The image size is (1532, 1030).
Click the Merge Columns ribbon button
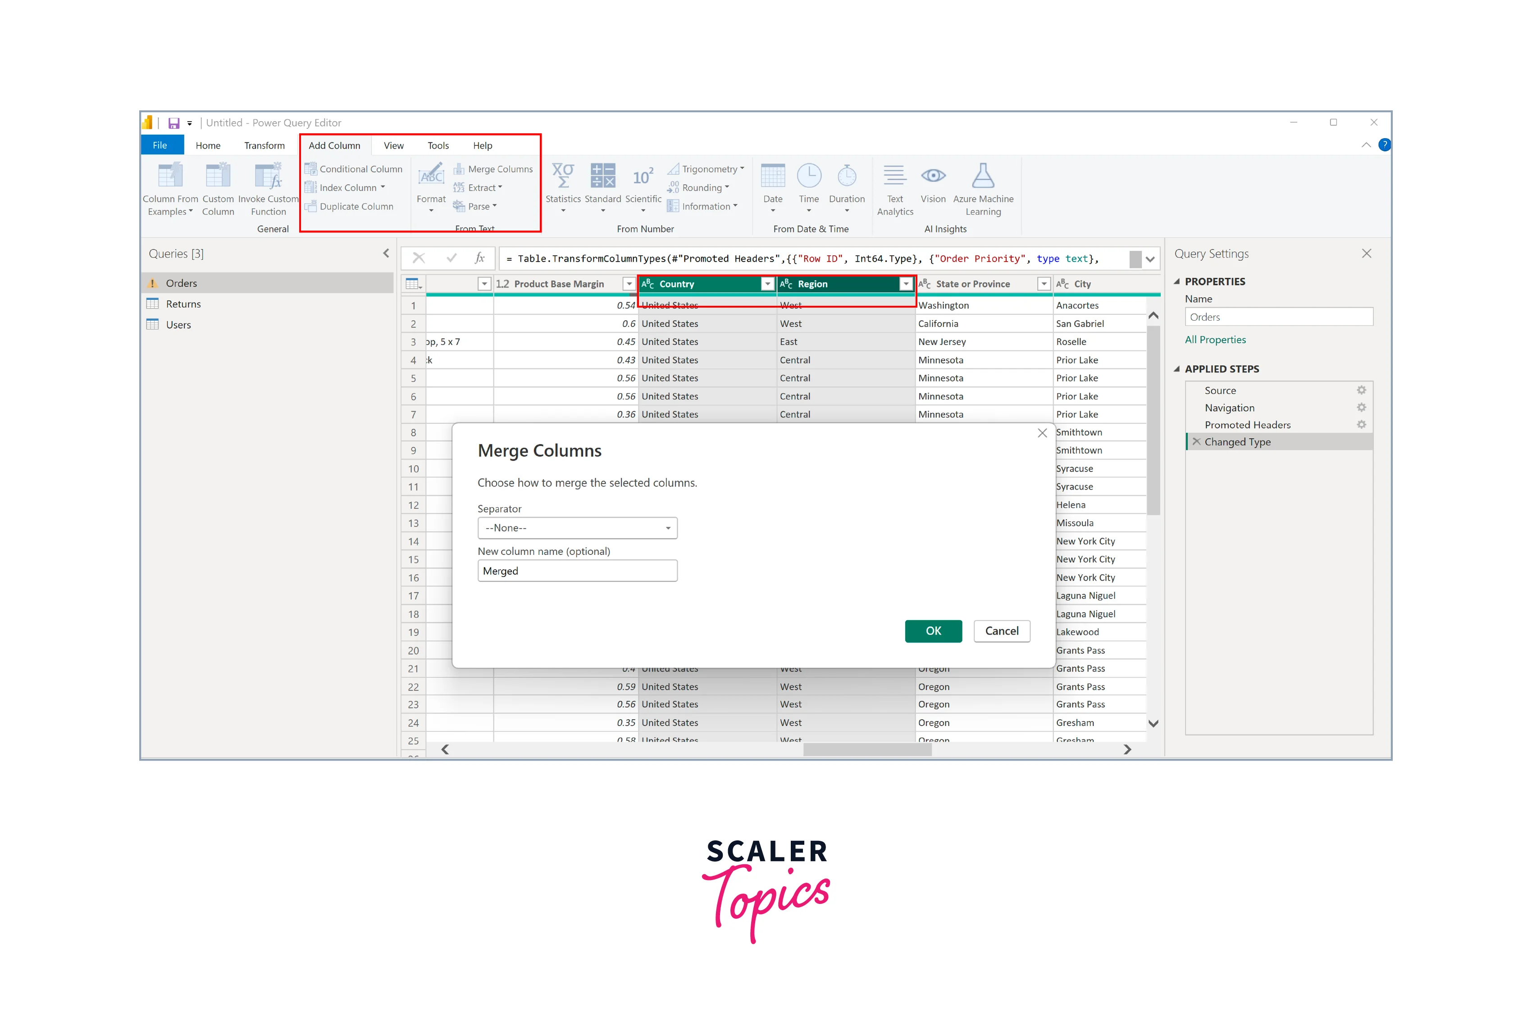pos(493,169)
